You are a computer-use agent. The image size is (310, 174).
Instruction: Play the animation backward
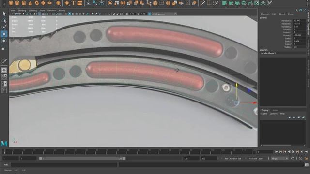[289, 152]
